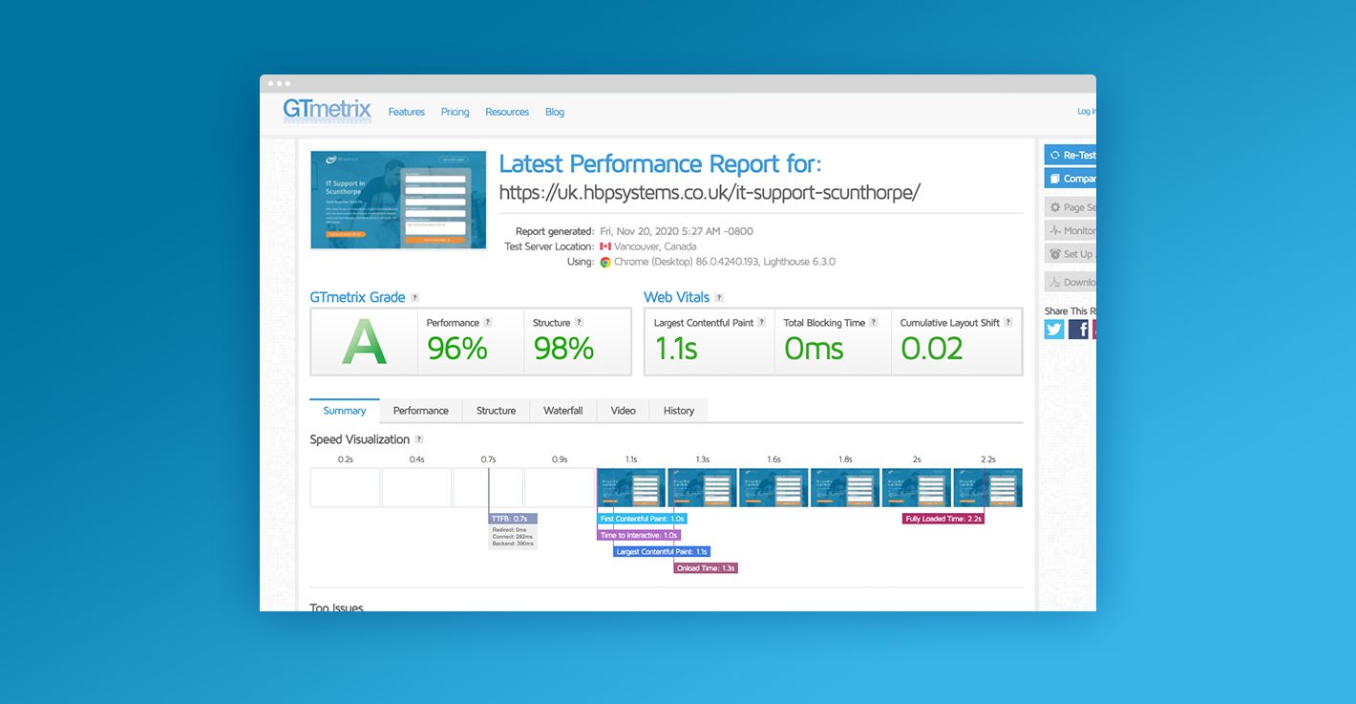
Task: Click the Chrome browser icon
Action: tap(604, 262)
